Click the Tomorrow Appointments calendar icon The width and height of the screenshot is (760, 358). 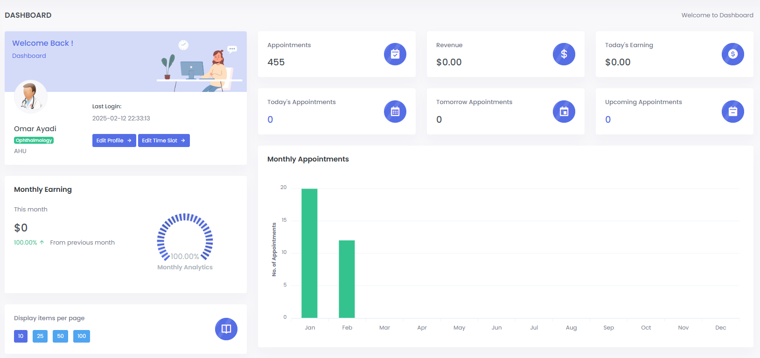(x=564, y=112)
